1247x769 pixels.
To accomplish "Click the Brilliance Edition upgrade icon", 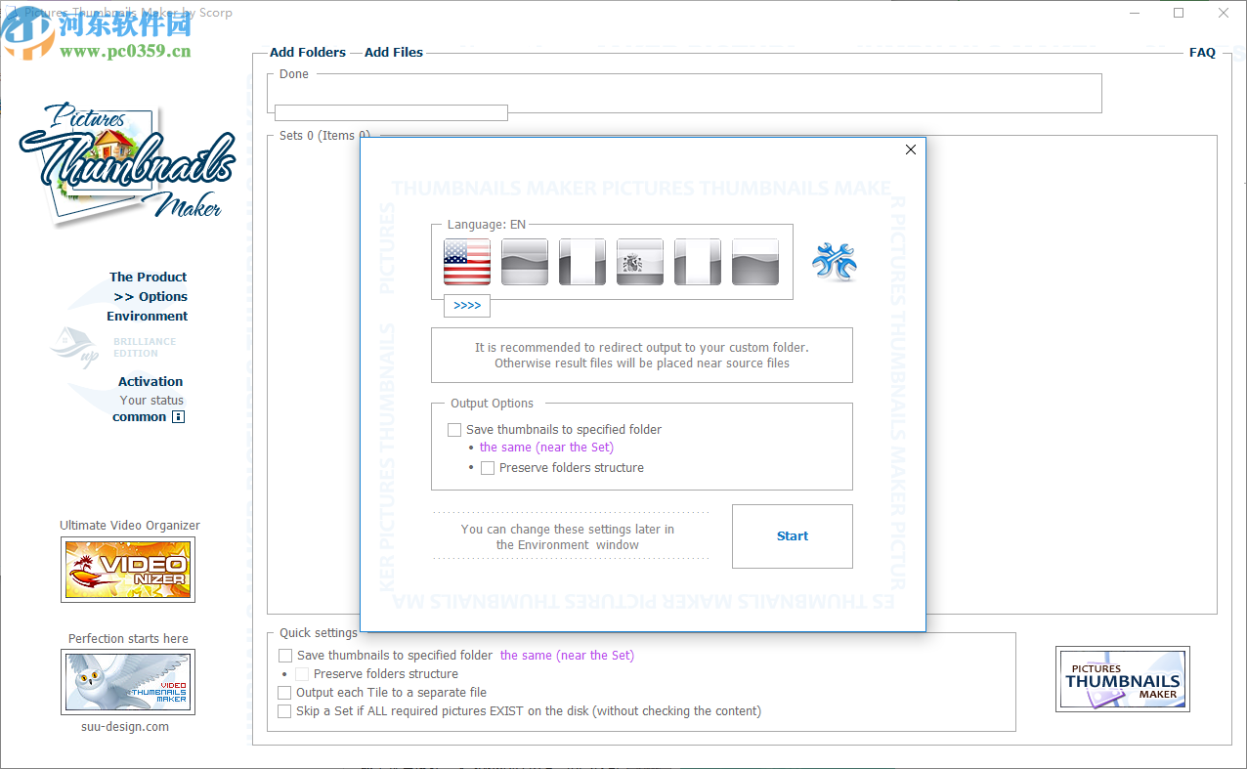I will coord(76,347).
